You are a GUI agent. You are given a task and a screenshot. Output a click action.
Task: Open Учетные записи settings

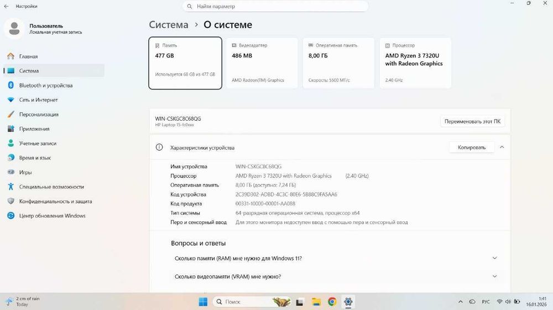click(54, 143)
